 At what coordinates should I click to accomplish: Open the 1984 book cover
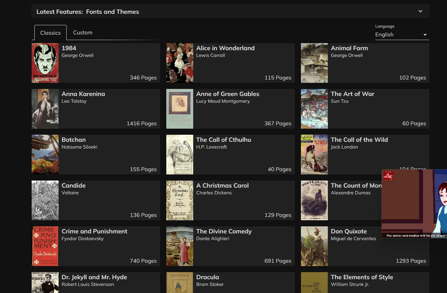pos(45,63)
